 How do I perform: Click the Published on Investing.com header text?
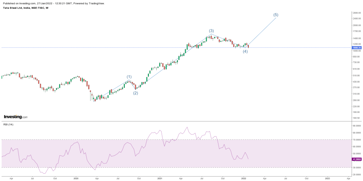point(52,3)
